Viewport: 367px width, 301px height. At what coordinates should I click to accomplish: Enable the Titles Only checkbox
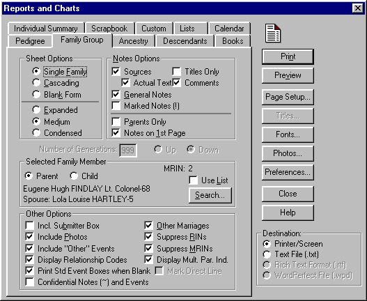point(177,72)
